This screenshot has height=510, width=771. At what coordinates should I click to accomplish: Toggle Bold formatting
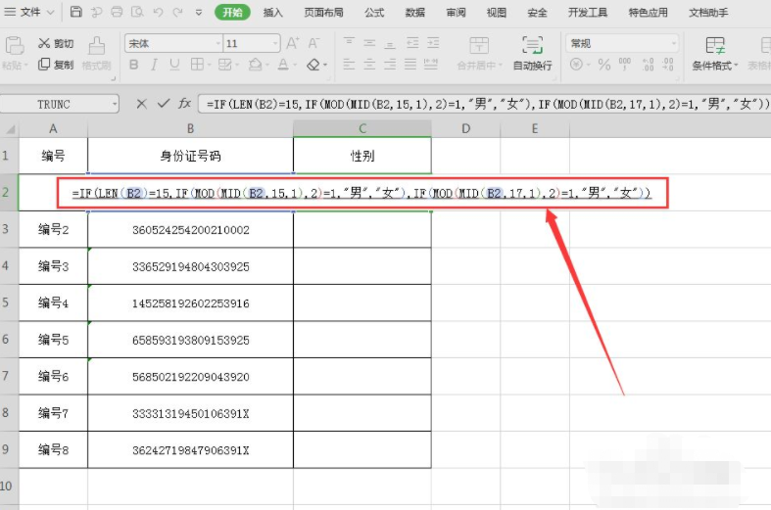[x=133, y=65]
